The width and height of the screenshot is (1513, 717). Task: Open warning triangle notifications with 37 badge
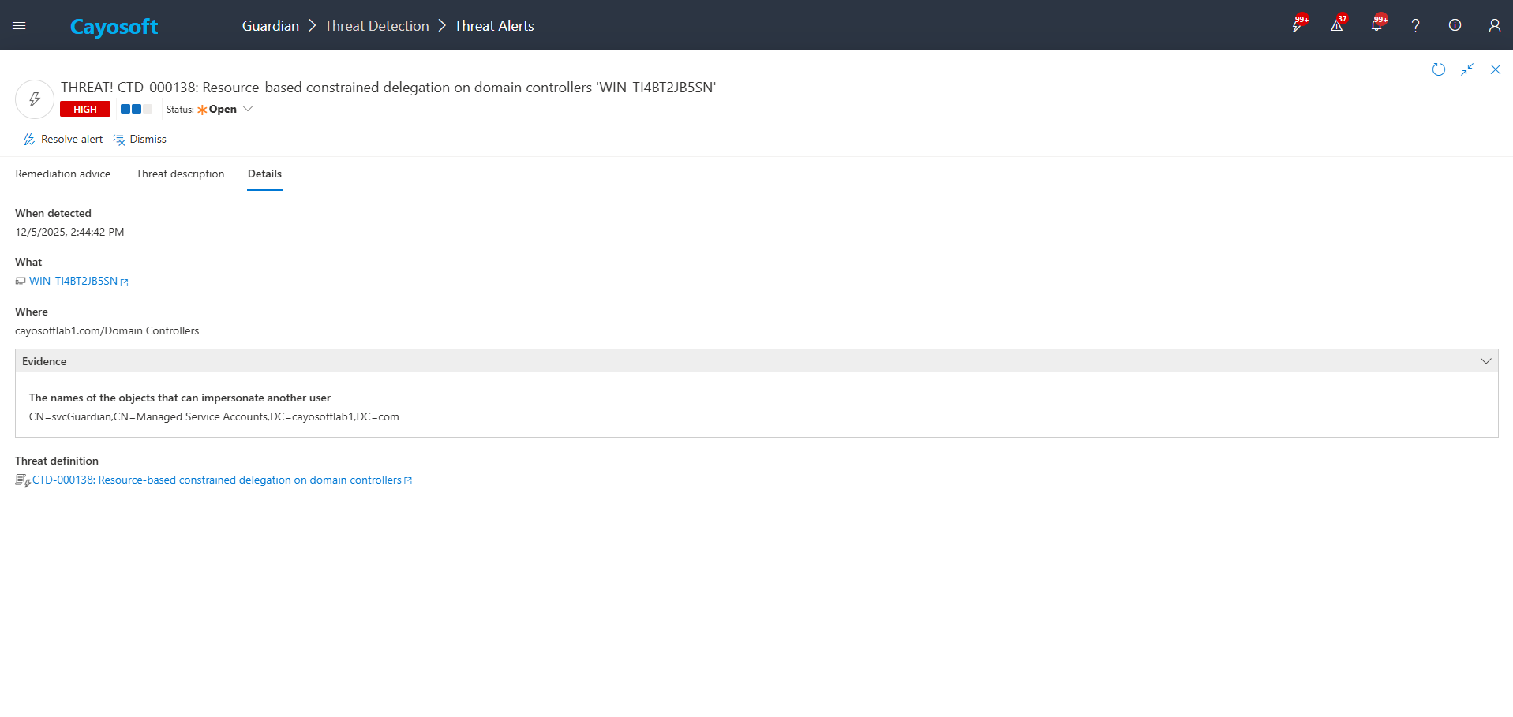(x=1336, y=26)
